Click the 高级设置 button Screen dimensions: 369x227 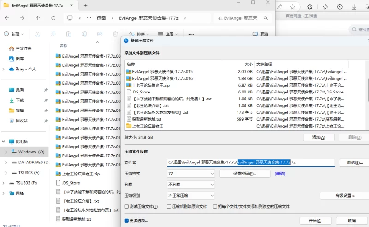point(345,196)
